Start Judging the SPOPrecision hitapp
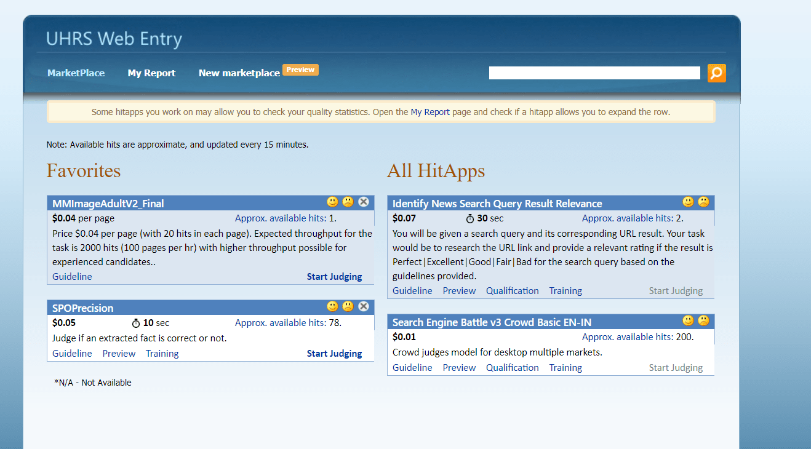 334,354
